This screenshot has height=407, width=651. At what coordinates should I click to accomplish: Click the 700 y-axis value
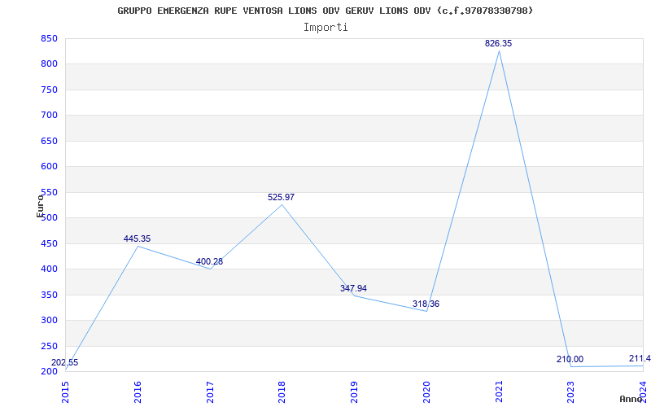tap(49, 116)
